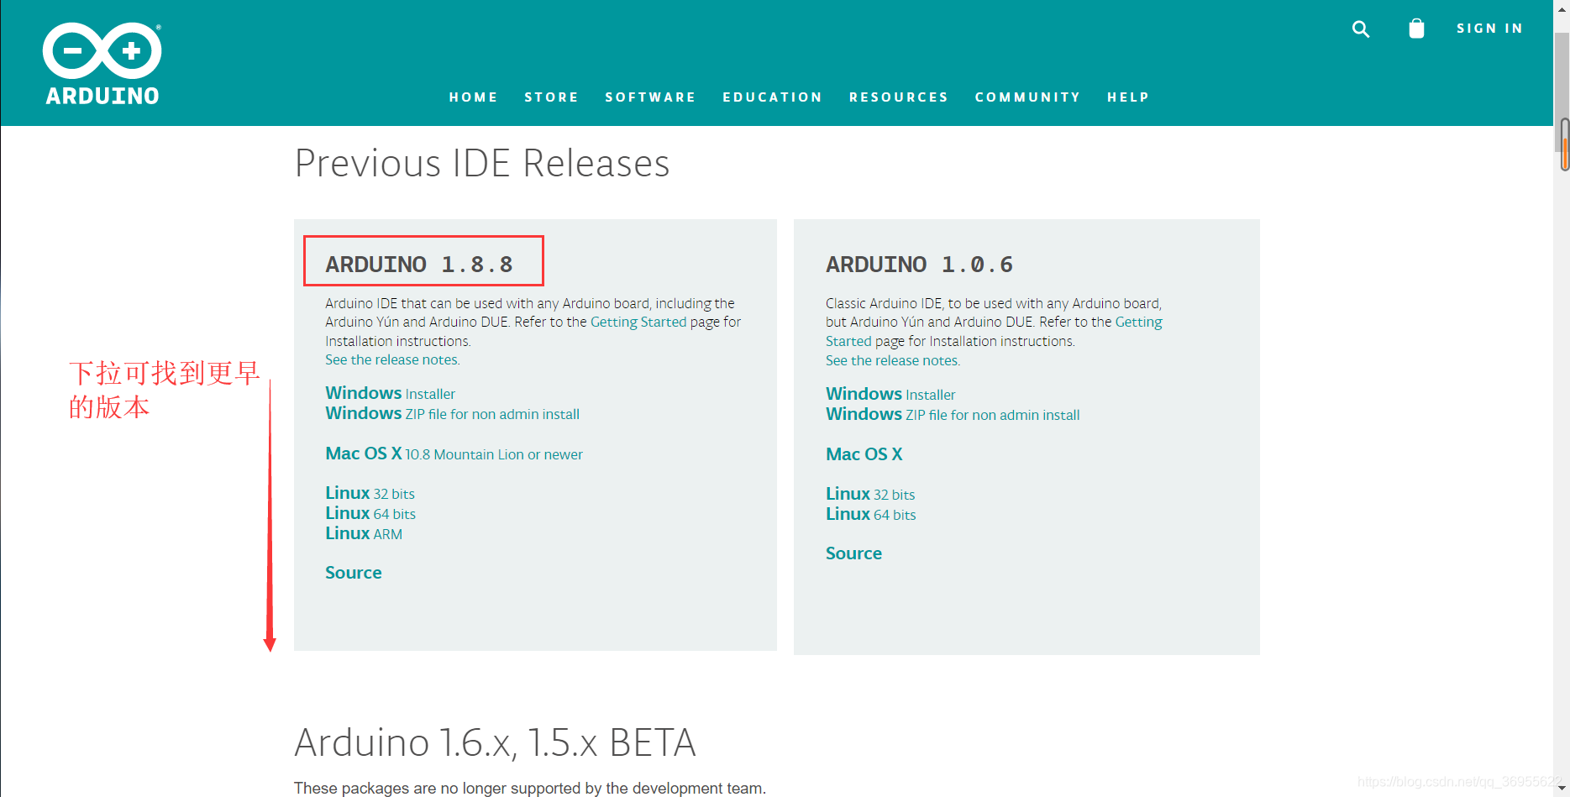Click the Arduino 1.6.x, 1.5.x BETA heading
Viewport: 1570px width, 797px height.
point(496,742)
